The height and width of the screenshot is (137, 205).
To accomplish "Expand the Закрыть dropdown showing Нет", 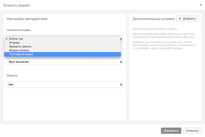I will coord(65,84).
